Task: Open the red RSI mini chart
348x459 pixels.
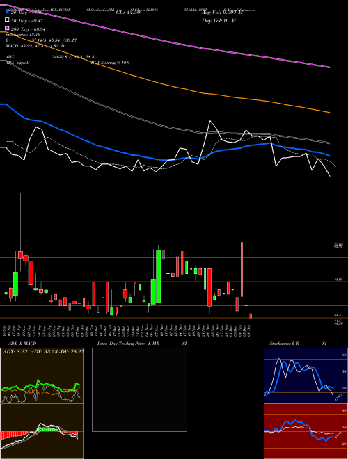Action: pyautogui.click(x=306, y=431)
